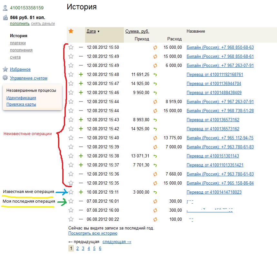This screenshot has height=256, width=277.
Task: Open Управление счетом
Action: 29,78
